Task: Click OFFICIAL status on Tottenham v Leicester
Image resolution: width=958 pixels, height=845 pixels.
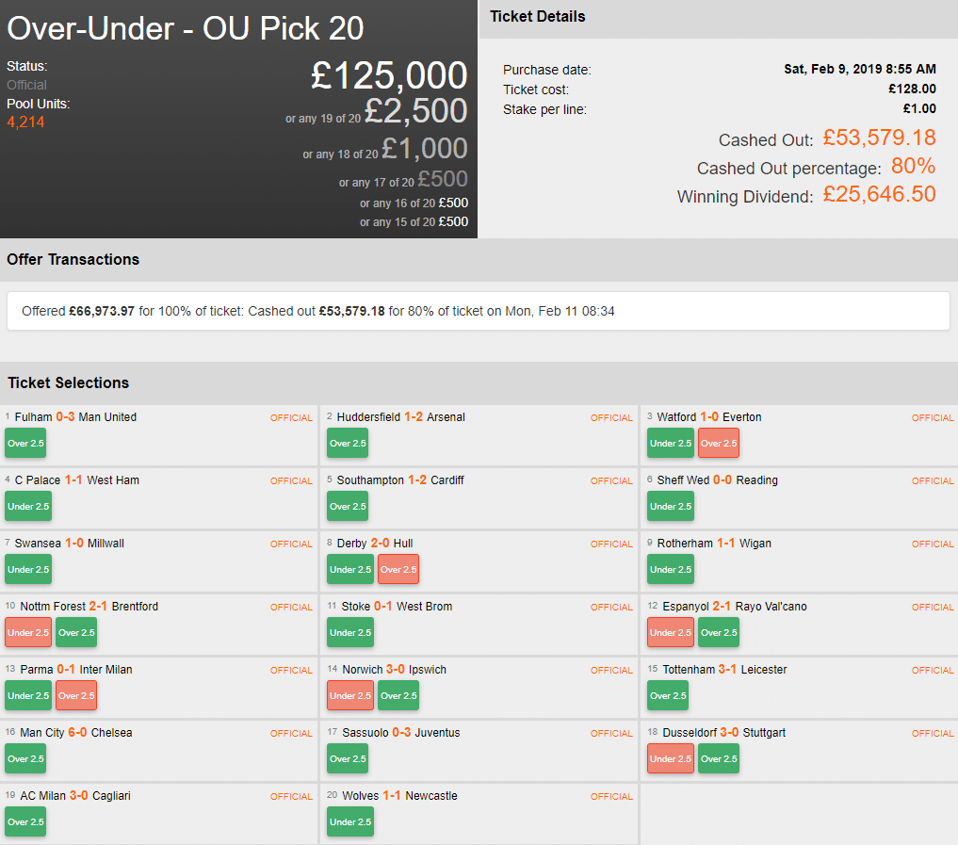Action: coord(933,670)
